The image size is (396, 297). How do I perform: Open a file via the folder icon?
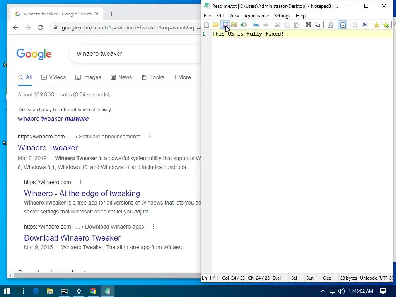215,25
